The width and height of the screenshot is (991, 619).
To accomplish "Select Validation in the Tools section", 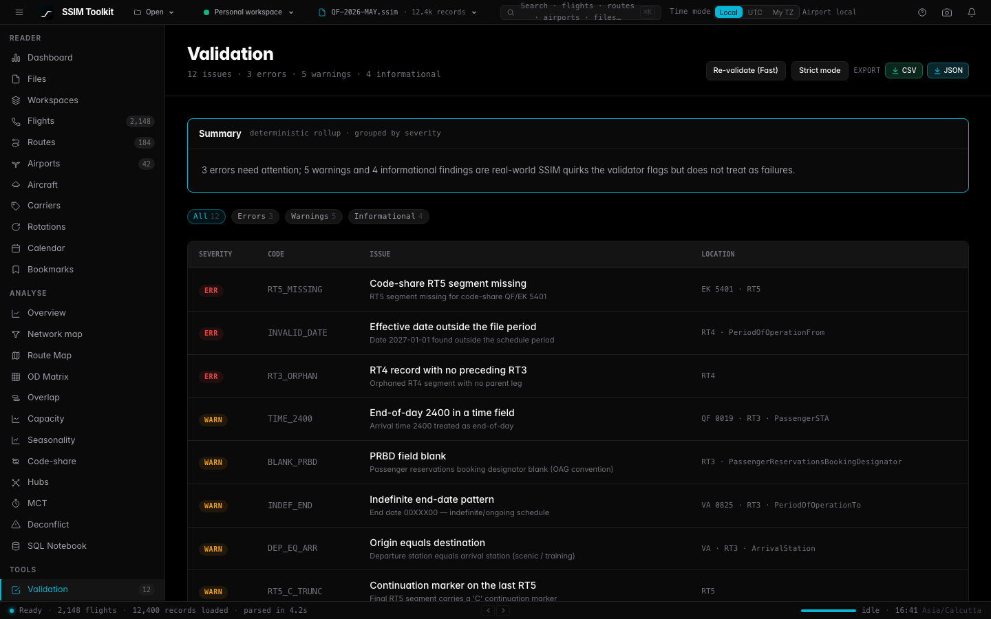I will click(x=83, y=589).
